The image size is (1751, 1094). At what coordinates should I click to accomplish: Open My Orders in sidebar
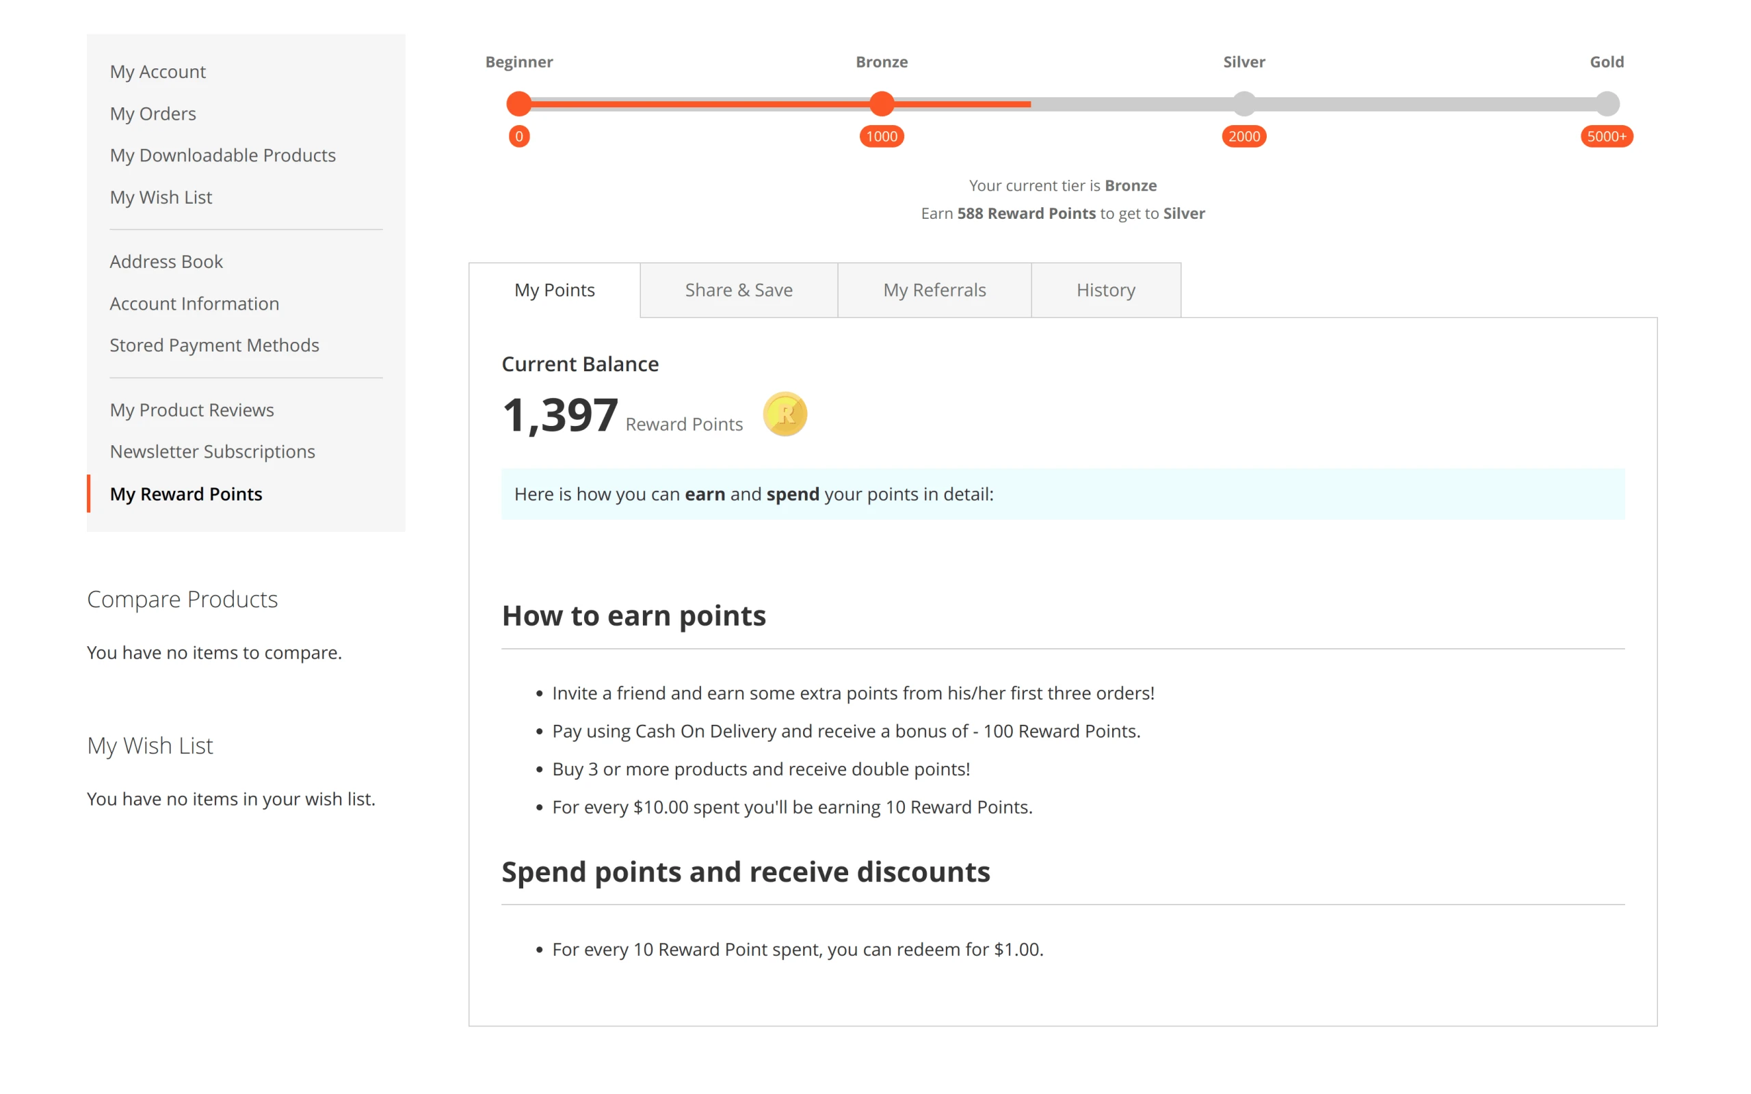[x=153, y=114]
